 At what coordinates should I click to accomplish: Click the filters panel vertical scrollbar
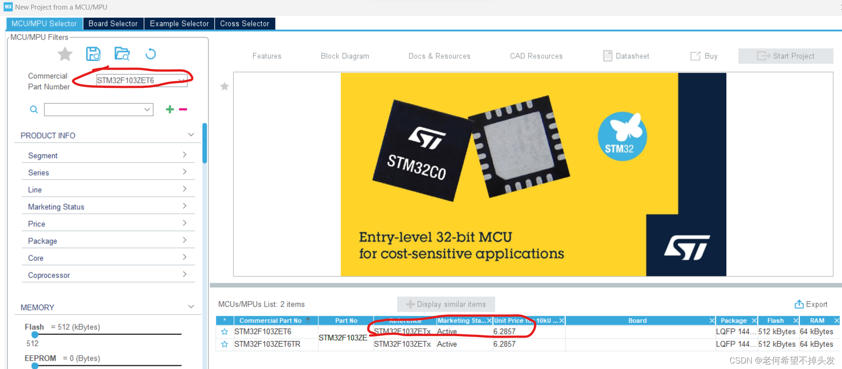tap(205, 143)
